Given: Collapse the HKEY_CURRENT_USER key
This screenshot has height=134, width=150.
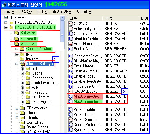Looking at the screenshot, I should point(6,27).
